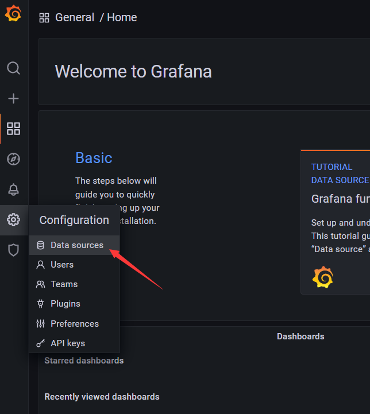Image resolution: width=370 pixels, height=414 pixels.
Task: Click the API keys key icon
Action: [x=40, y=343]
